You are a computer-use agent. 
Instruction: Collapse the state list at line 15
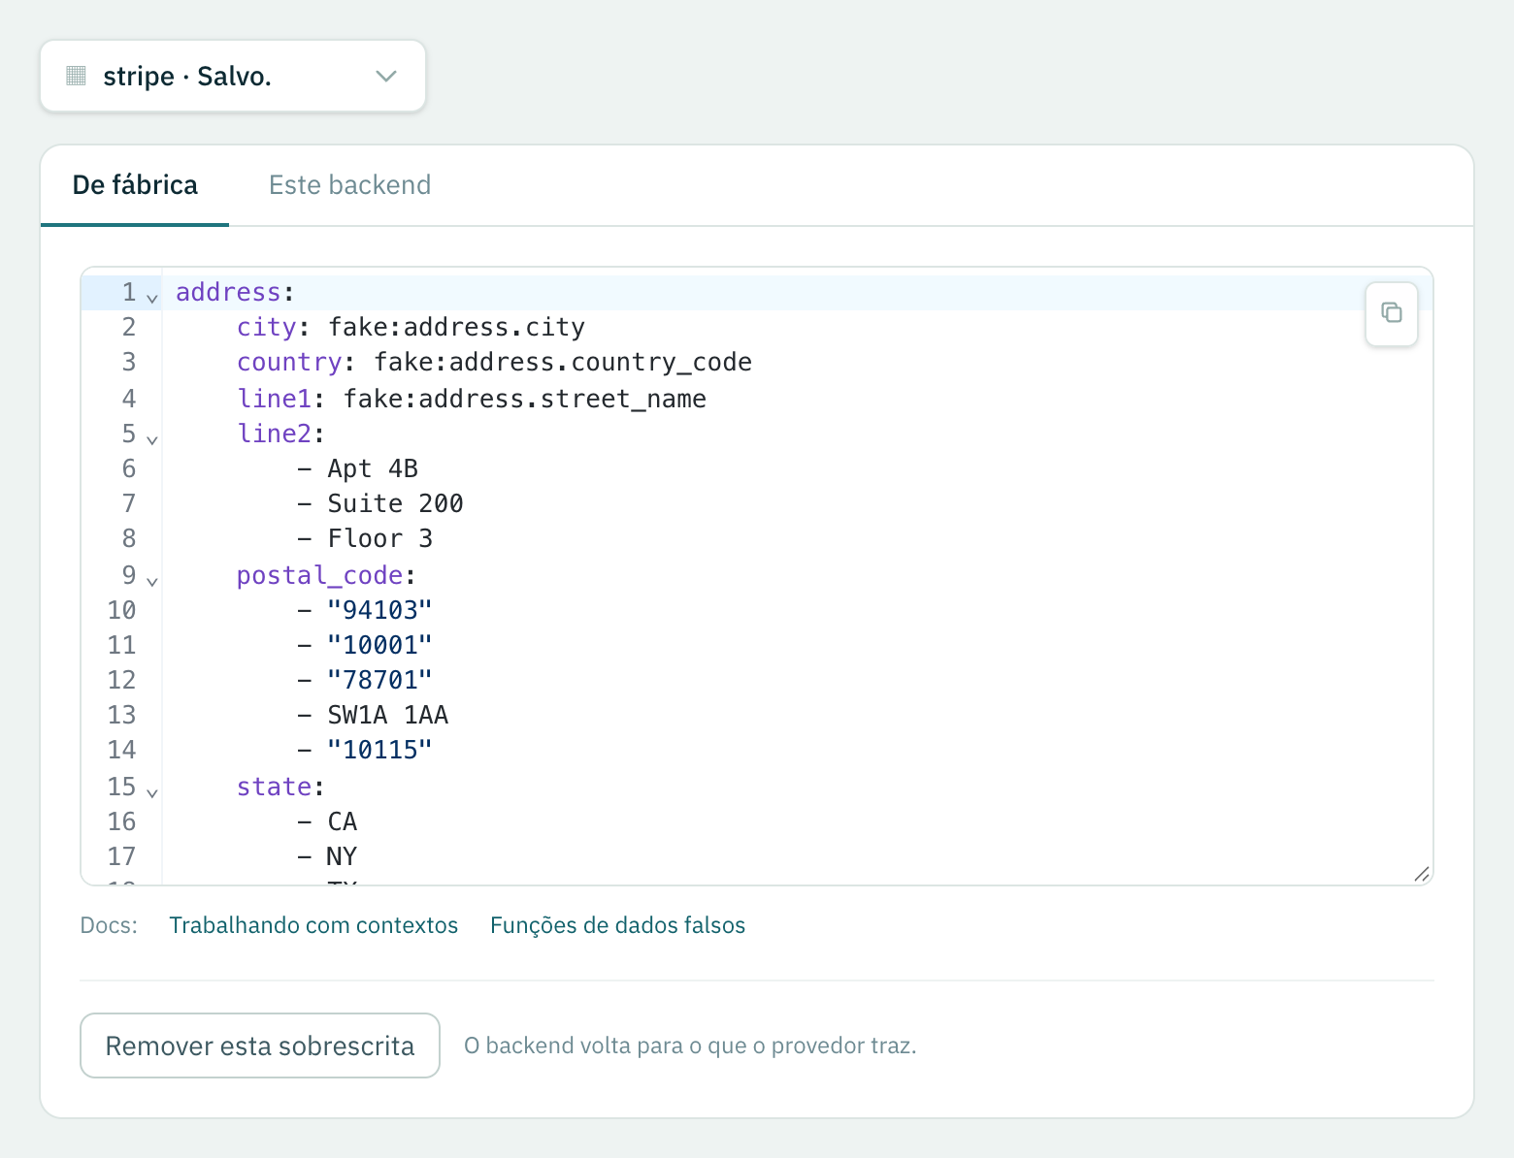click(x=152, y=792)
